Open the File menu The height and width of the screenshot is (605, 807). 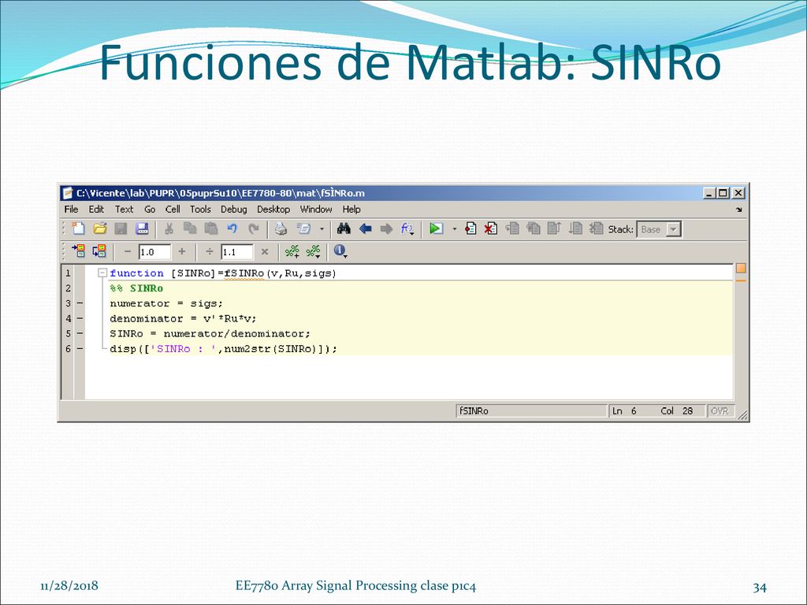coord(71,210)
